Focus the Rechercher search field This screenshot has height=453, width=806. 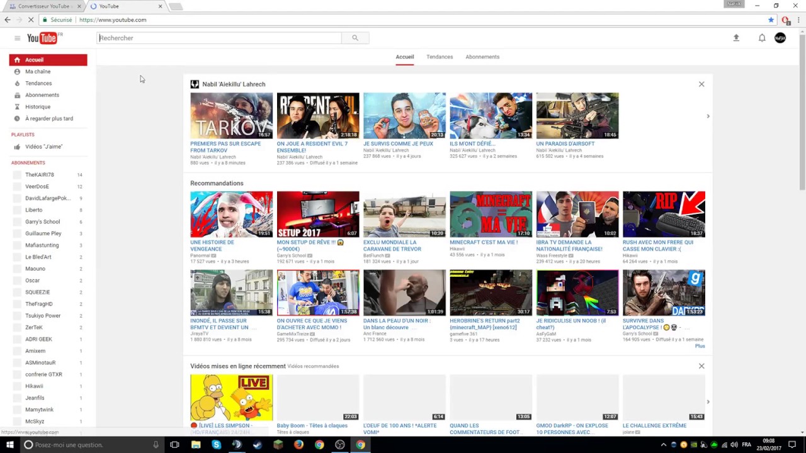point(220,38)
